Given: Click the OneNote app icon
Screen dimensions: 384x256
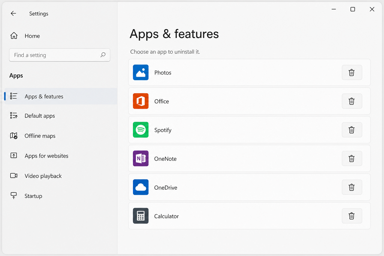Looking at the screenshot, I should click(x=141, y=158).
